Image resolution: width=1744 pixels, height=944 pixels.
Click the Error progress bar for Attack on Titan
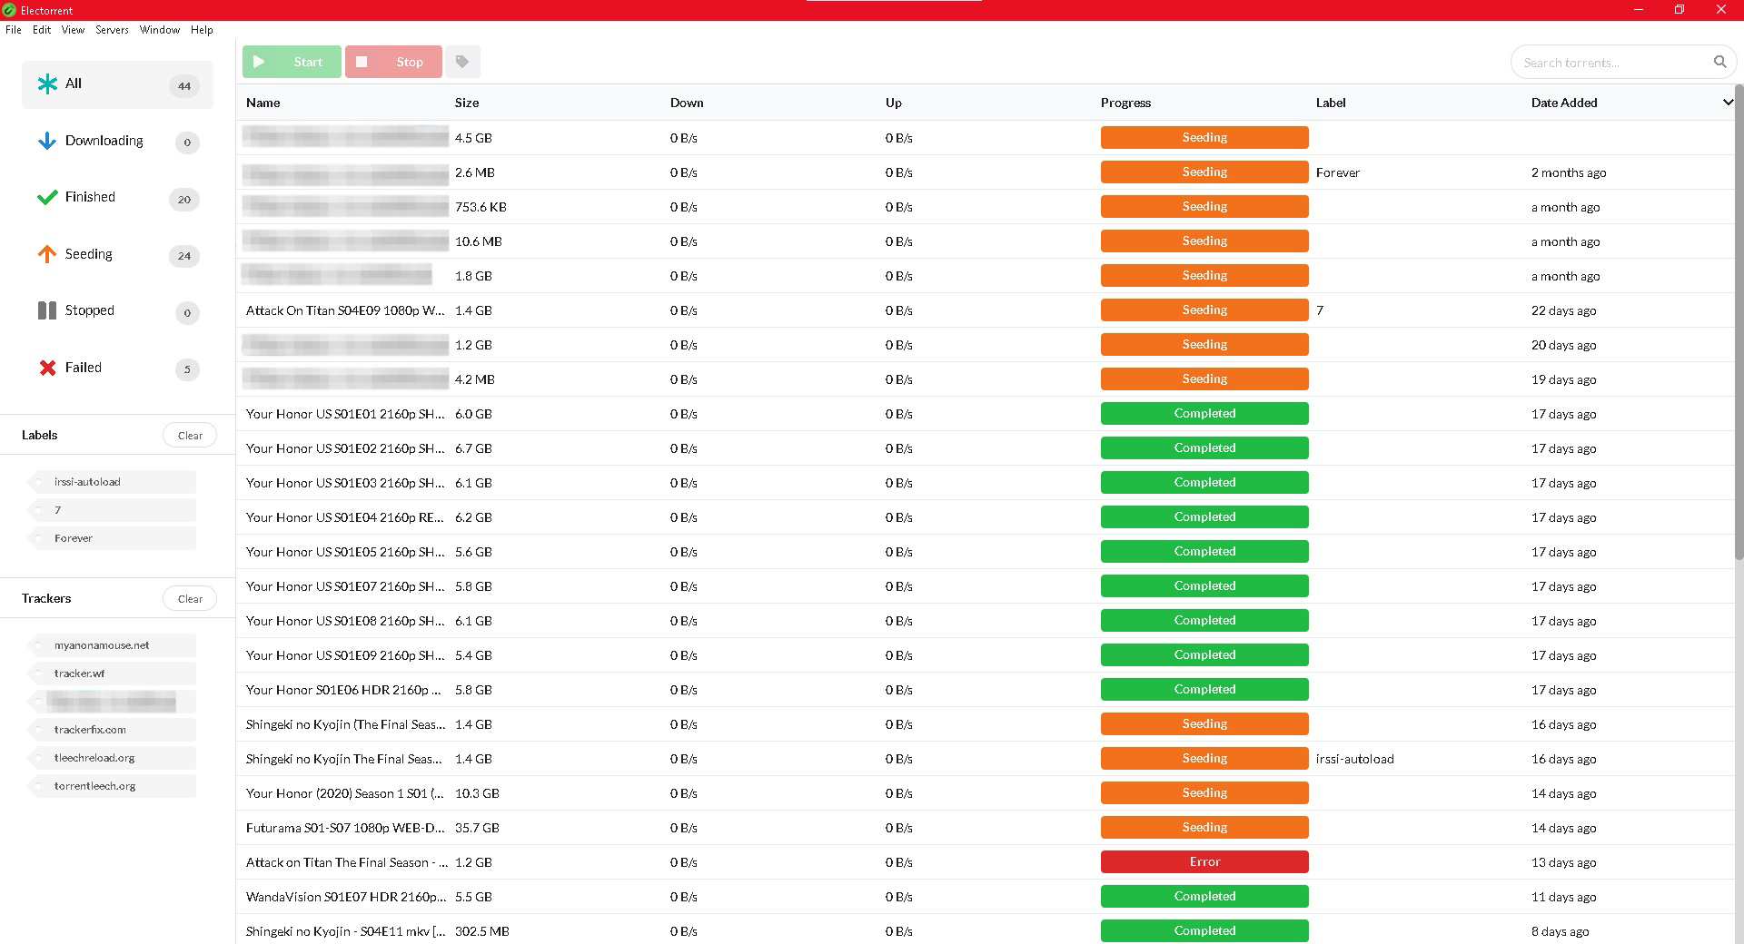coord(1204,861)
